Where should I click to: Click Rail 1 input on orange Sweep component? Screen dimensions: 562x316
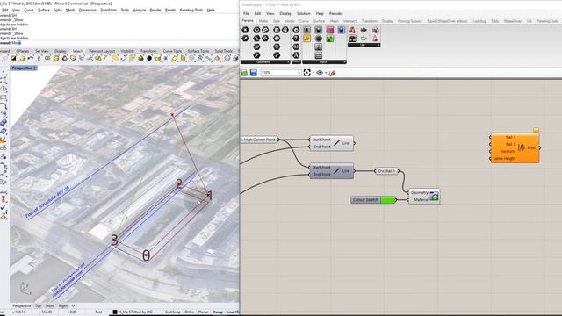tap(510, 137)
